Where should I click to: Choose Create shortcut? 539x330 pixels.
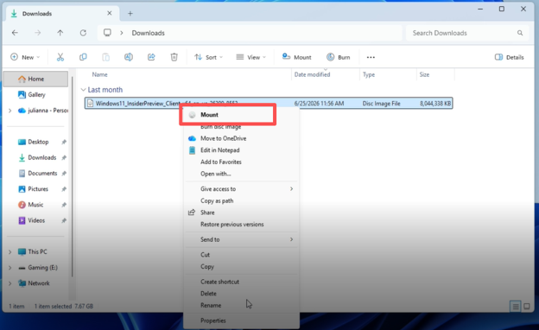coord(241,282)
